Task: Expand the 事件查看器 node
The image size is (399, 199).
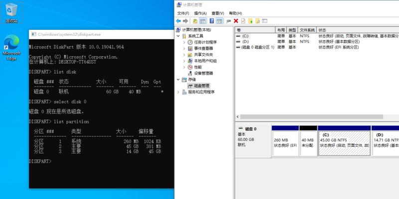Action: [184, 48]
